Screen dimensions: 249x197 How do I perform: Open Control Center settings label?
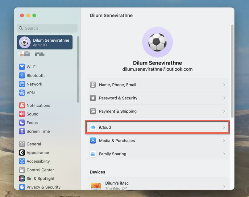click(40, 170)
